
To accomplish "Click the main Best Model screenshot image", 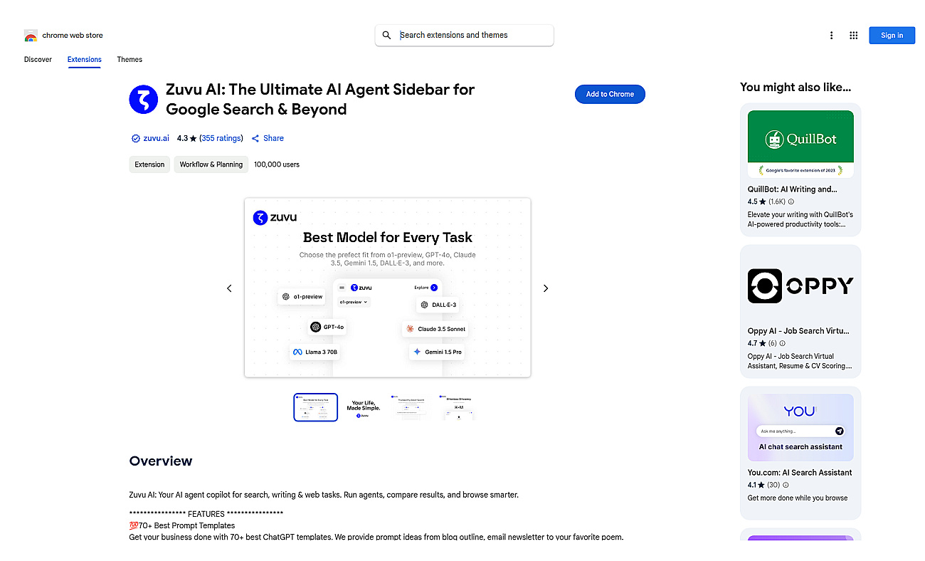I will point(388,288).
